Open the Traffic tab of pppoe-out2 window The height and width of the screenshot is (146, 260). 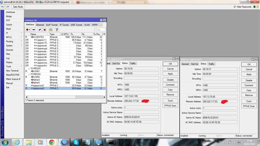click(211, 64)
